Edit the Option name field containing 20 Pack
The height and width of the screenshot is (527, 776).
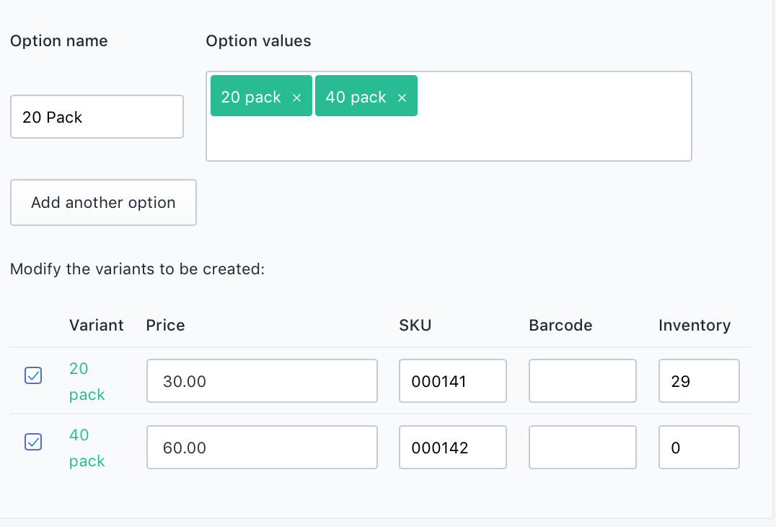[x=97, y=117]
